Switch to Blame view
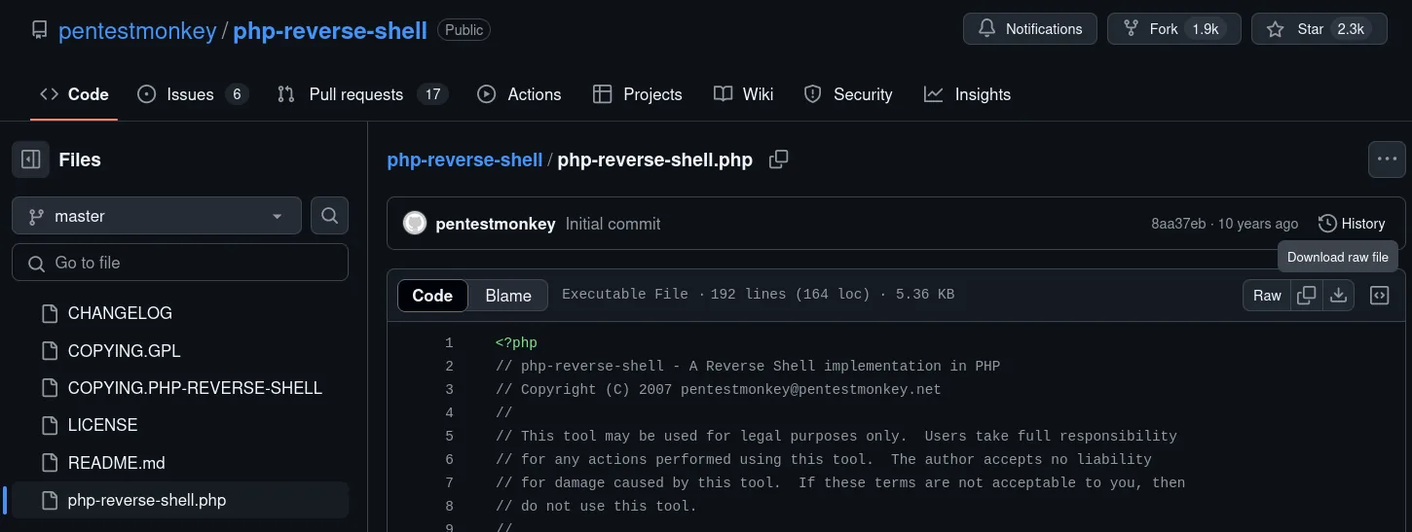This screenshot has height=532, width=1412. tap(508, 296)
